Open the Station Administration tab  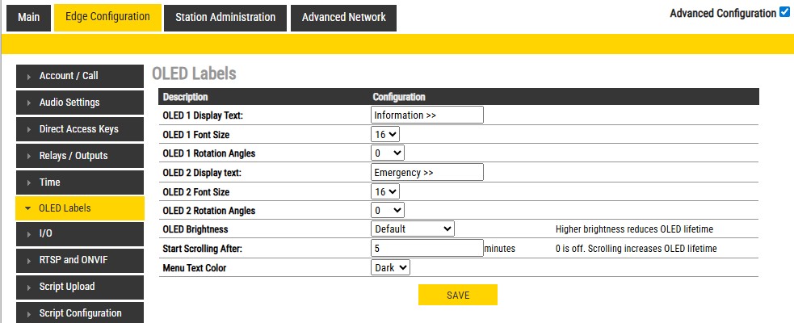coord(225,17)
